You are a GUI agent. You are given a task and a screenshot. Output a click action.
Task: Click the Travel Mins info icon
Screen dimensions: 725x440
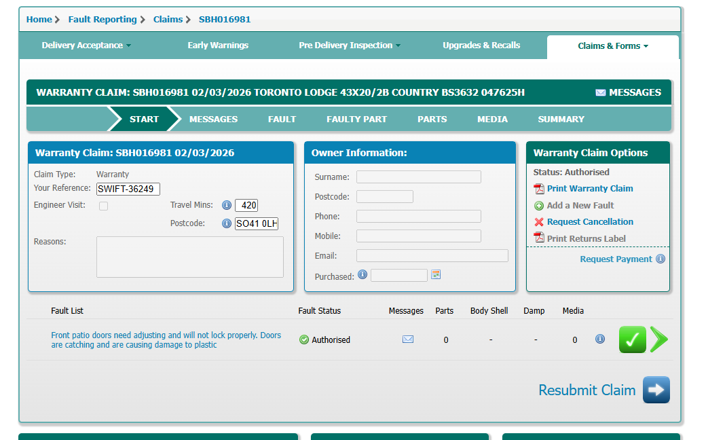pos(227,205)
